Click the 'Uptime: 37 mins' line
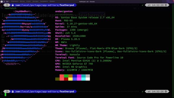This screenshot has height=98, width=174. [66, 27]
